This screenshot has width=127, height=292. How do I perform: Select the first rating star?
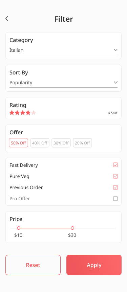pyautogui.click(x=12, y=113)
